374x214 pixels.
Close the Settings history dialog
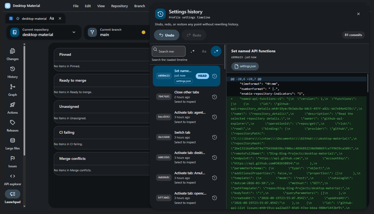click(x=358, y=14)
